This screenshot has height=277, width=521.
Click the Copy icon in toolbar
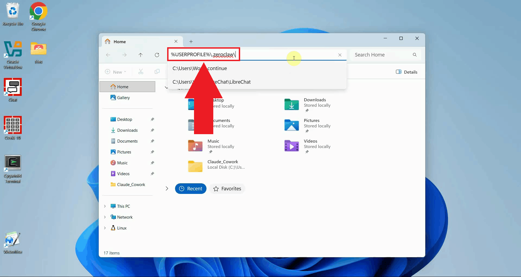click(x=157, y=72)
